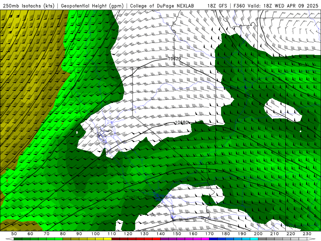Viewport: 321px width, 241px height.
Task: Click the magenta swatch just below 170
Action: point(205,239)
